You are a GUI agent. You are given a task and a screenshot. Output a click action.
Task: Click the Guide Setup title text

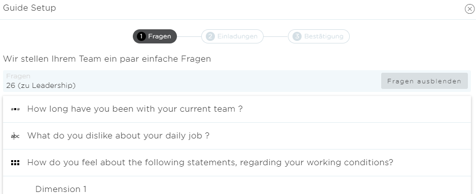(29, 8)
